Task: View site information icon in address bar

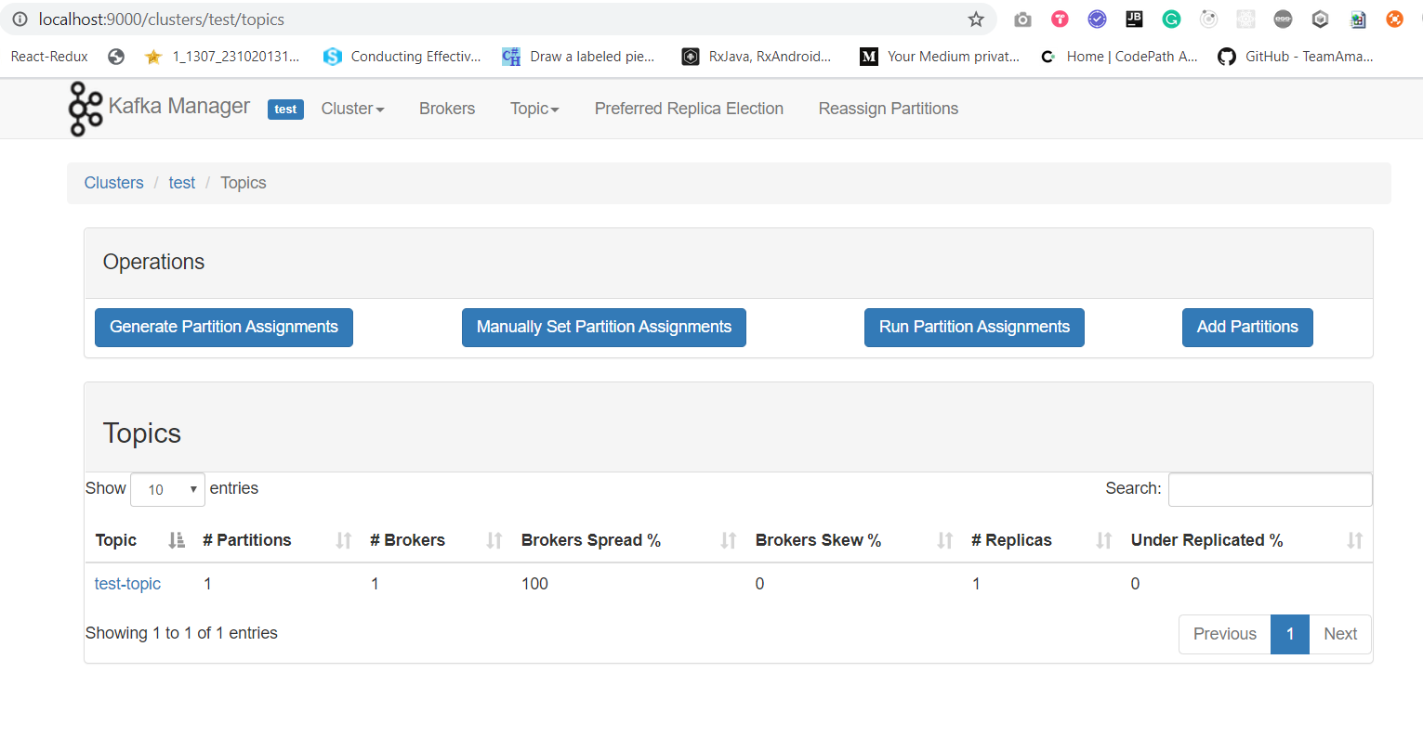Action: 20,19
